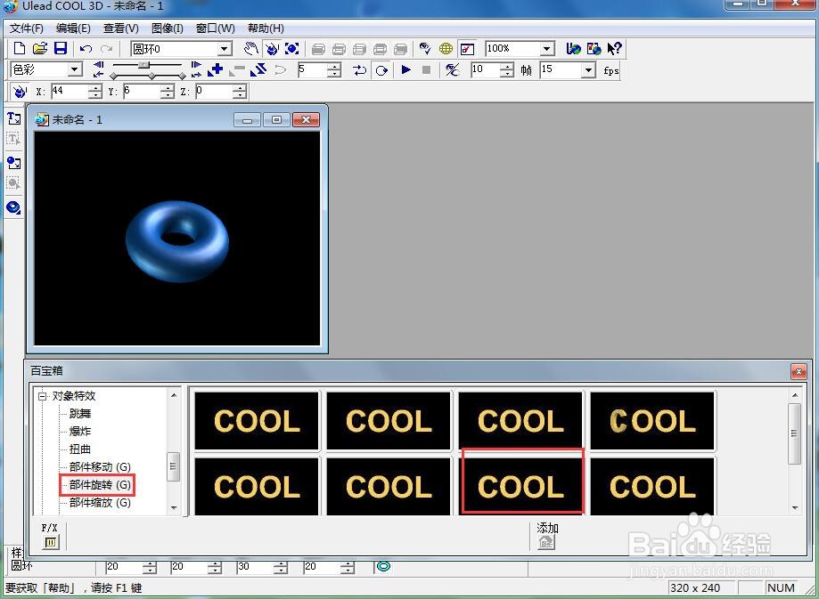Viewport: 819px width, 599px height.
Task: Undo the last action
Action: coord(86,49)
